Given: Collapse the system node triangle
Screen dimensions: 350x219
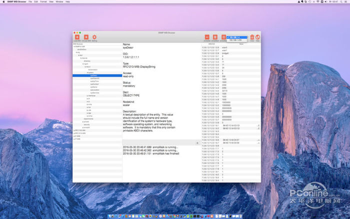Looking at the screenshot, I should click(x=87, y=72).
